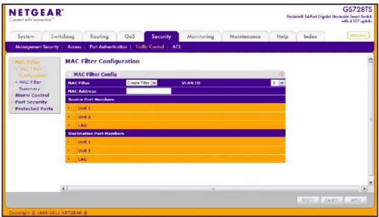Open Protected Ports in sidebar
The height and width of the screenshot is (217, 379).
pos(34,109)
